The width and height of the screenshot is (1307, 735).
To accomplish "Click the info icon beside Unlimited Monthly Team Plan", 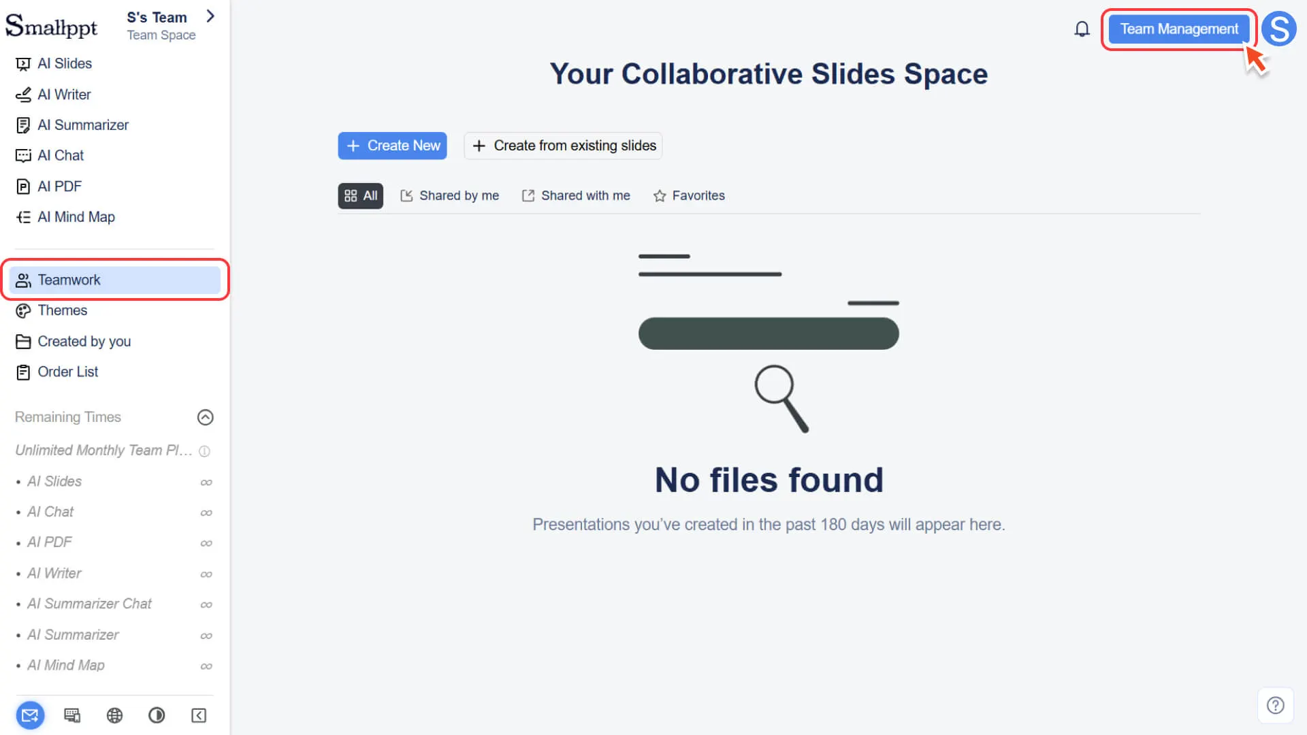I will pyautogui.click(x=204, y=451).
